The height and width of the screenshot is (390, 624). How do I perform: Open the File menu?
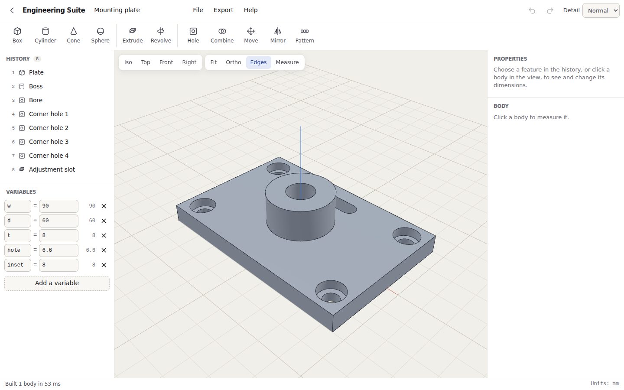tap(198, 10)
